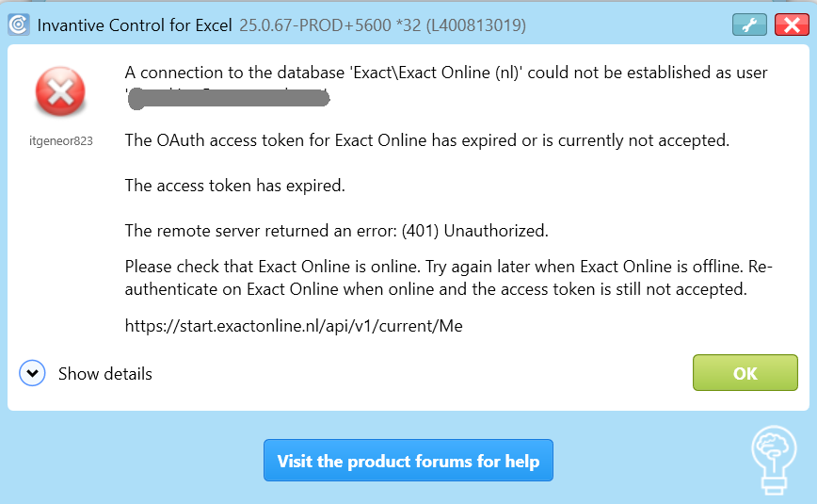Click the brain lightbulb icon

(x=772, y=459)
